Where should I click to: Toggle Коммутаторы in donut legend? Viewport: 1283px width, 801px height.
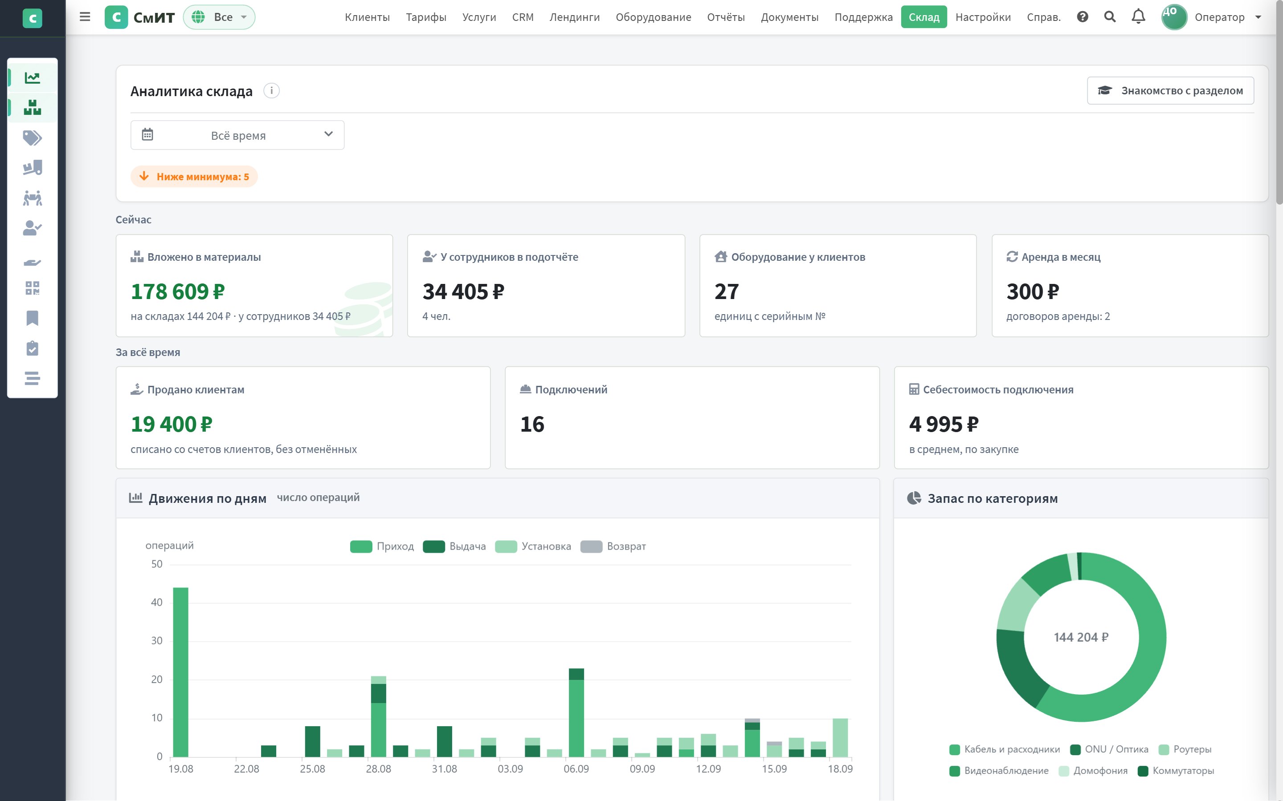[x=1176, y=770]
